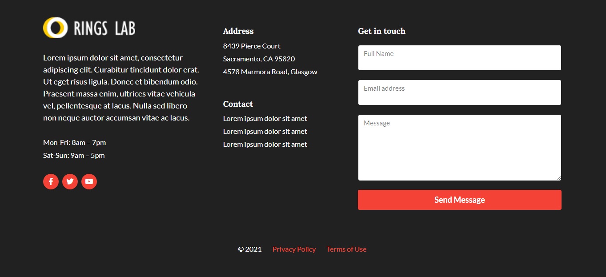Viewport: 606px width, 277px height.
Task: Select the Sacramento, CA 95820 line
Action: 259,59
